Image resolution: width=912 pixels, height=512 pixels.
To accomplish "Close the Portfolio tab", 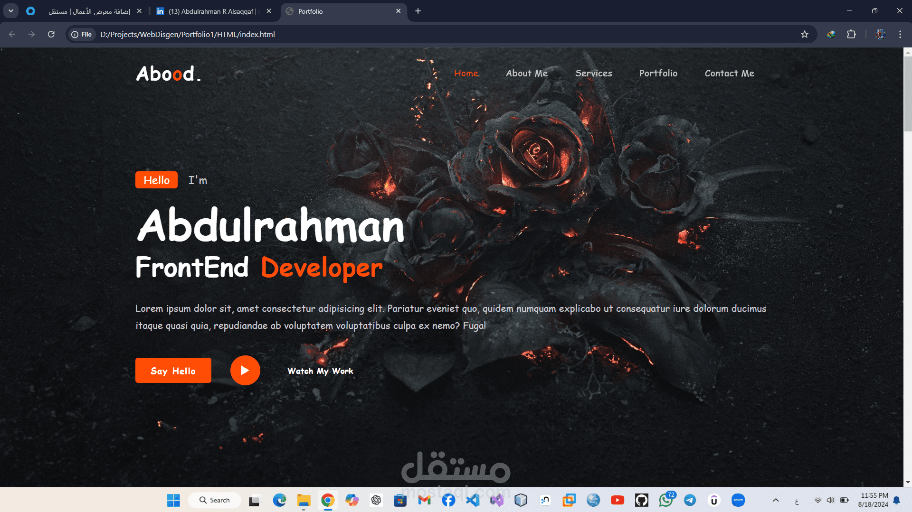I will [398, 11].
